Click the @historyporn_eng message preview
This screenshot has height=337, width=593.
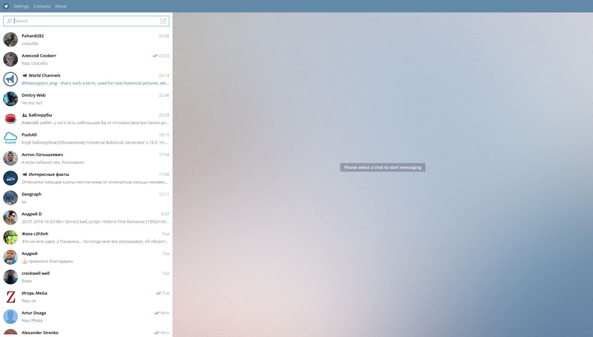click(x=95, y=83)
